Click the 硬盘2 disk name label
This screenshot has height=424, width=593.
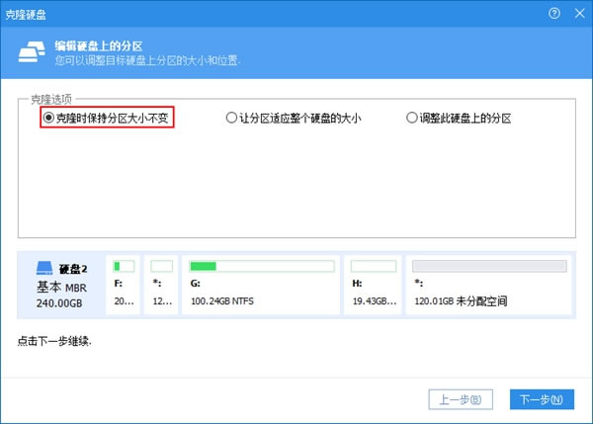pyautogui.click(x=73, y=269)
